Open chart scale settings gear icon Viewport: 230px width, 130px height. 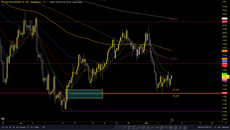pyautogui.click(x=226, y=123)
